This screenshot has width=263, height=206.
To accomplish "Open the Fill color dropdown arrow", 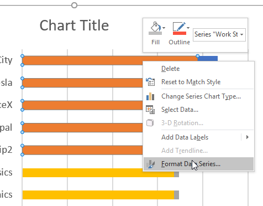I will click(164, 28).
